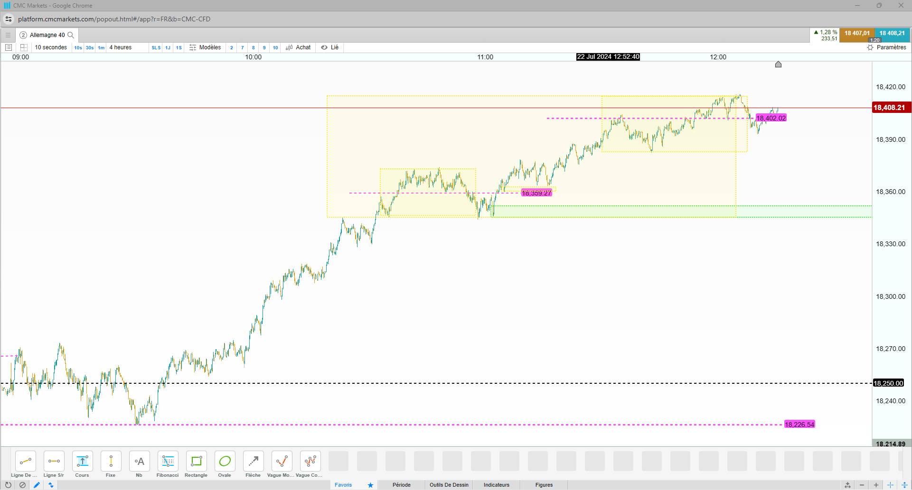Click the red current price label 18,408.21
Image resolution: width=912 pixels, height=490 pixels.
click(891, 108)
